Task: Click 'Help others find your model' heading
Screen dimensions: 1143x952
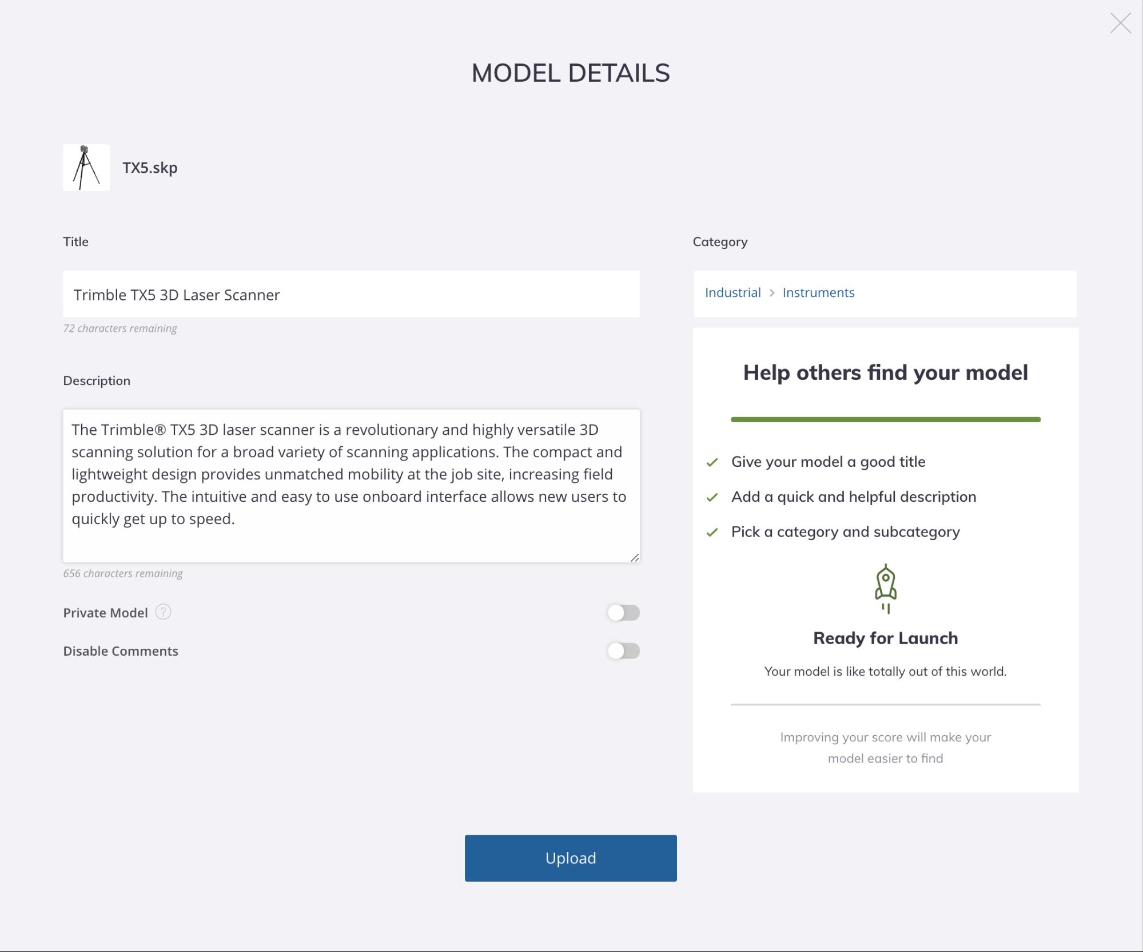Action: (x=886, y=372)
